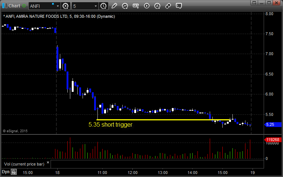283x177 pixels.
Task: Open the chart comment bubble icon
Action: coord(179,6)
